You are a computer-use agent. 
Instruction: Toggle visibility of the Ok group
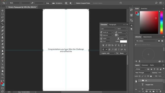[x=136, y=81]
